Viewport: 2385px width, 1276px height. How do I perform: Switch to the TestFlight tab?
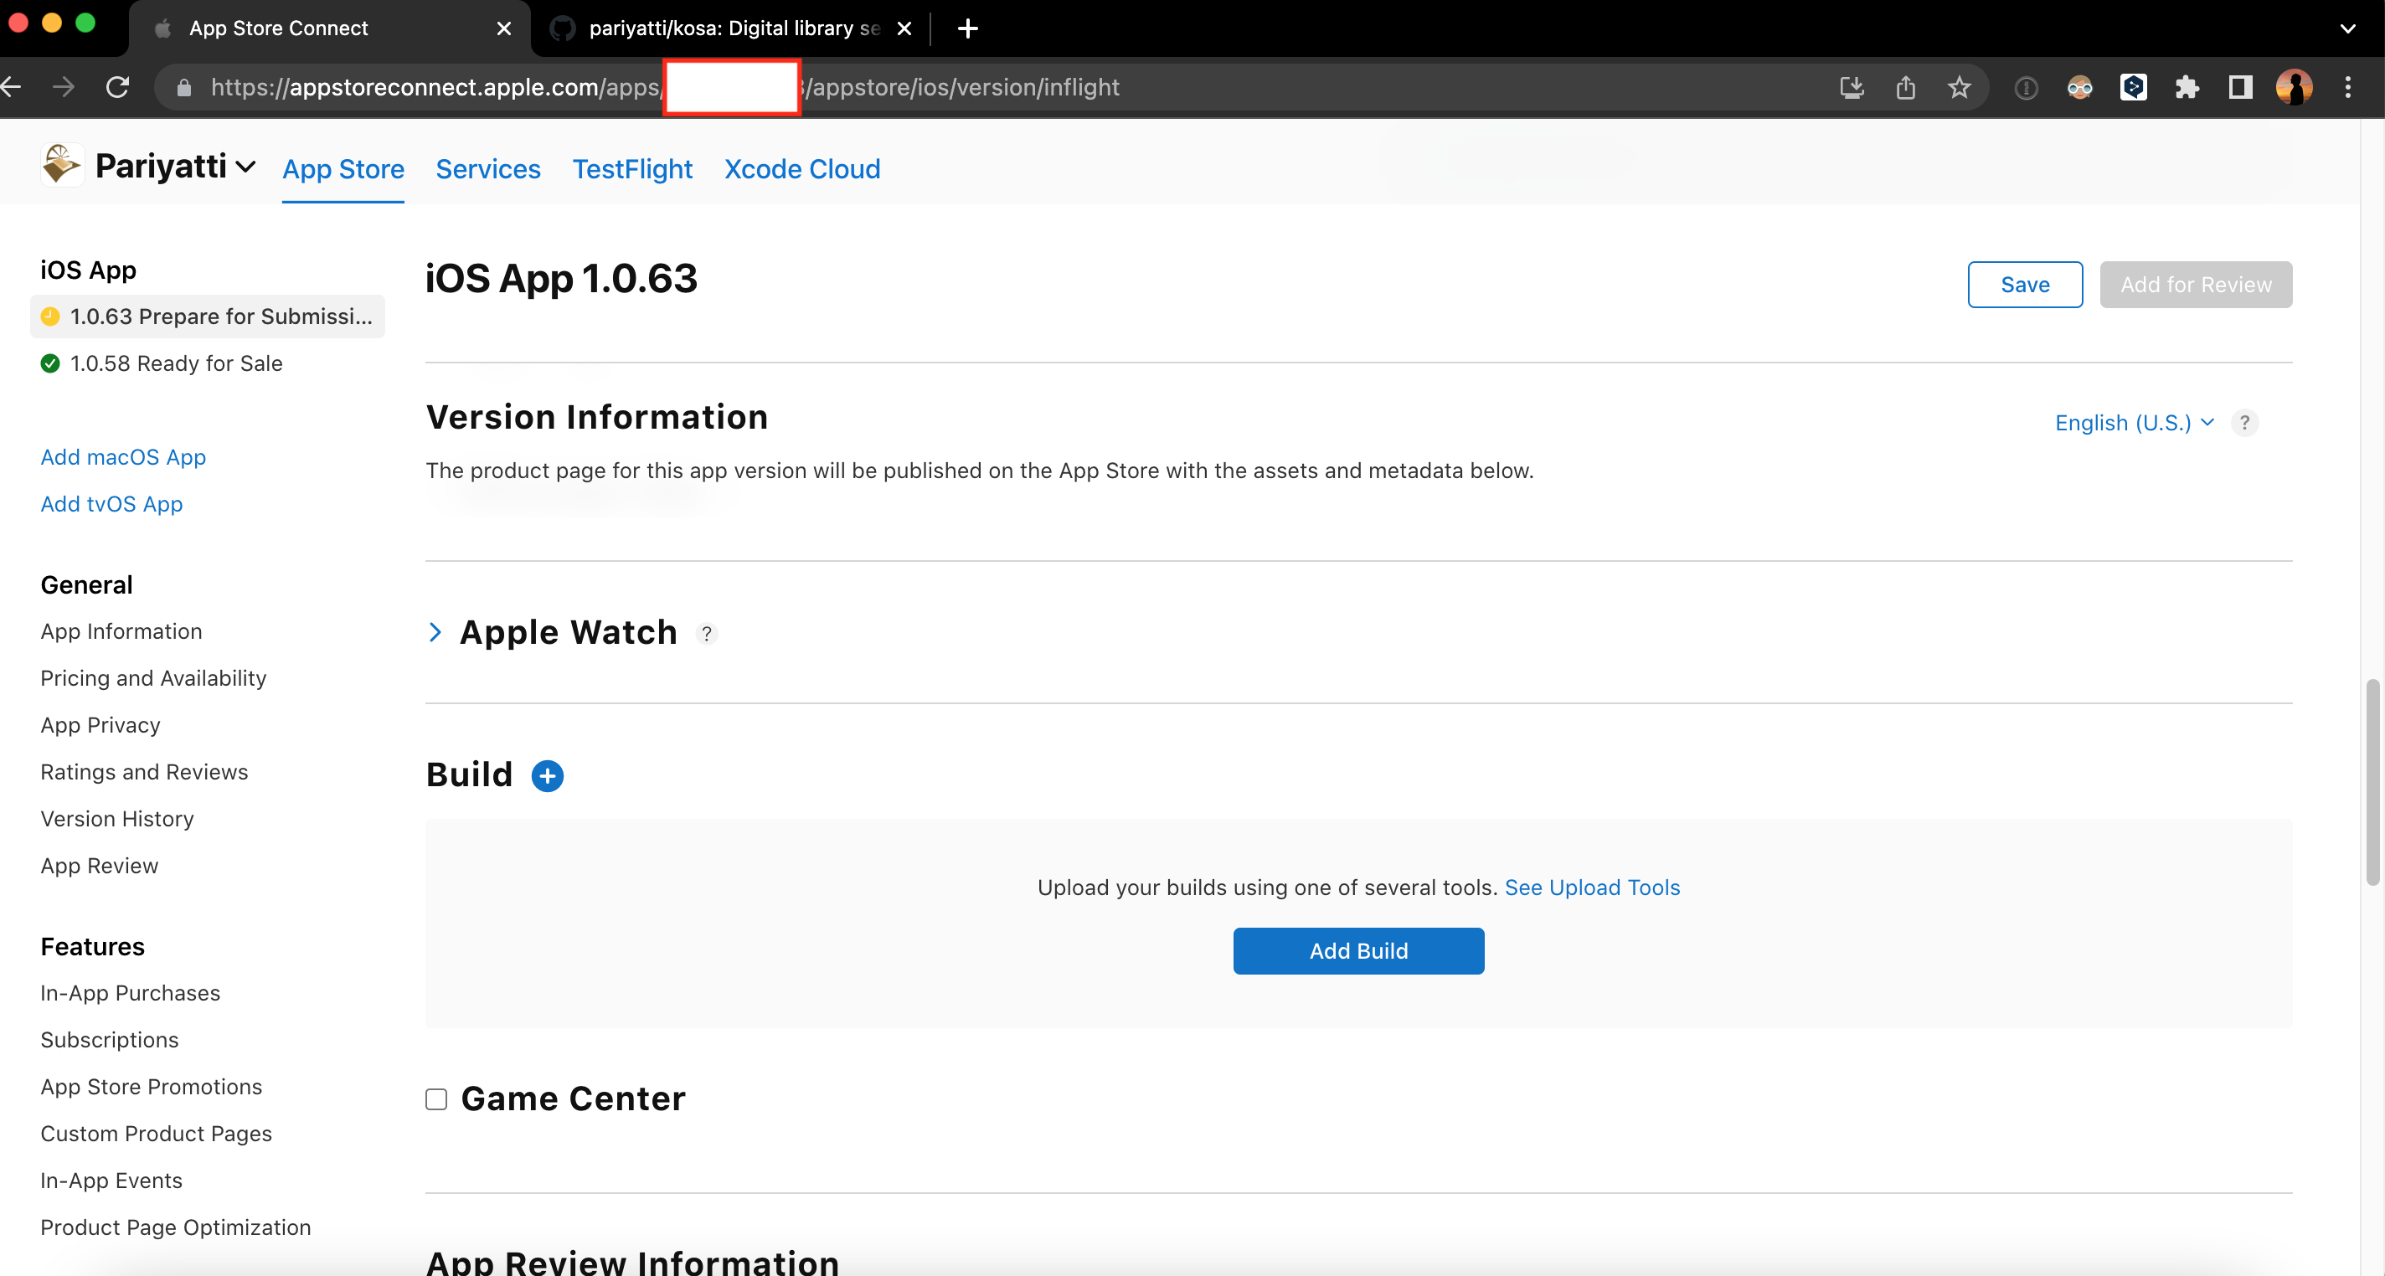[632, 169]
